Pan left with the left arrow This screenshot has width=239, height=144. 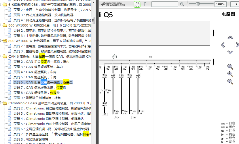223,45
